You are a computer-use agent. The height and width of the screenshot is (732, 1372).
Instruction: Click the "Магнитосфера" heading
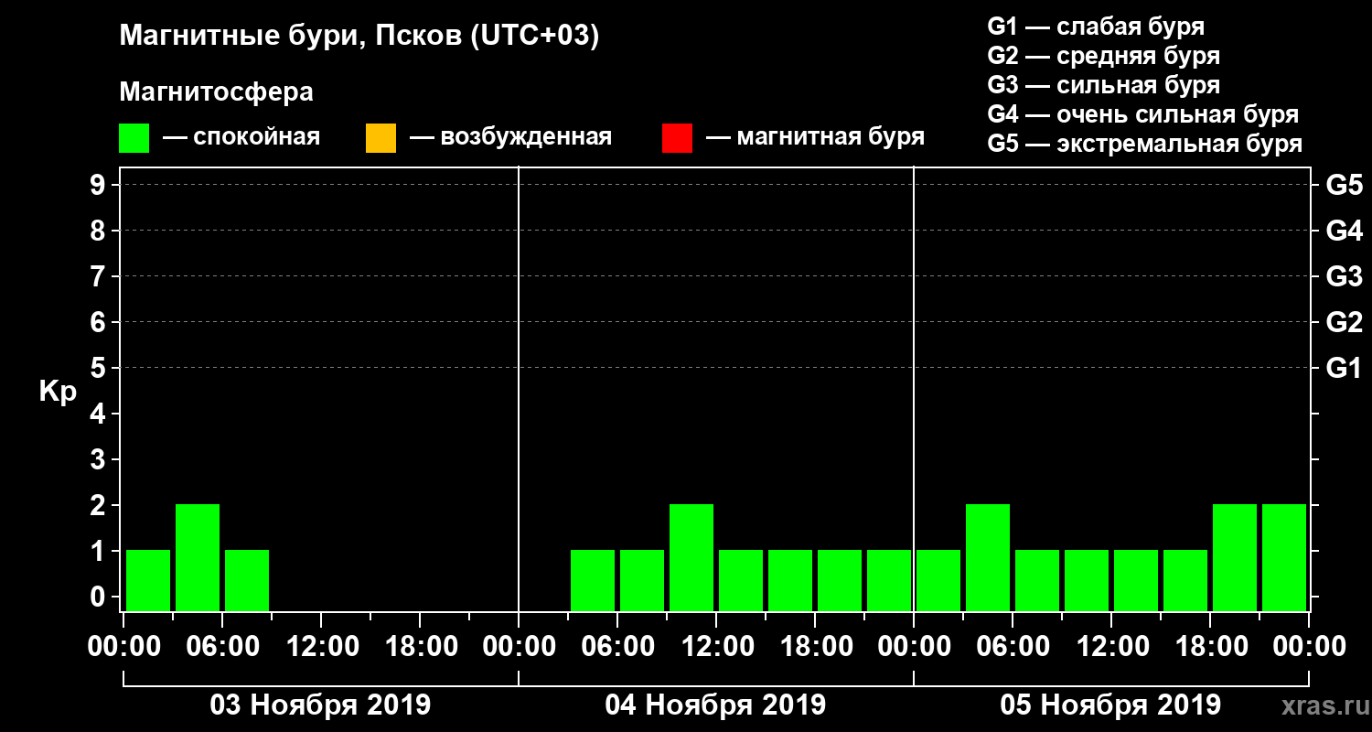216,92
